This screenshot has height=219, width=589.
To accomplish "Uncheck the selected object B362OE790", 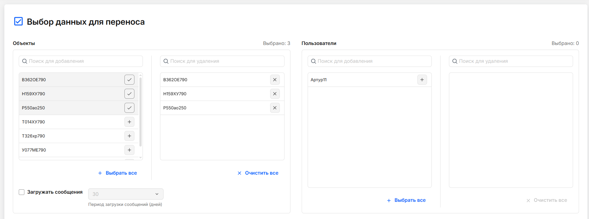I will coord(129,80).
